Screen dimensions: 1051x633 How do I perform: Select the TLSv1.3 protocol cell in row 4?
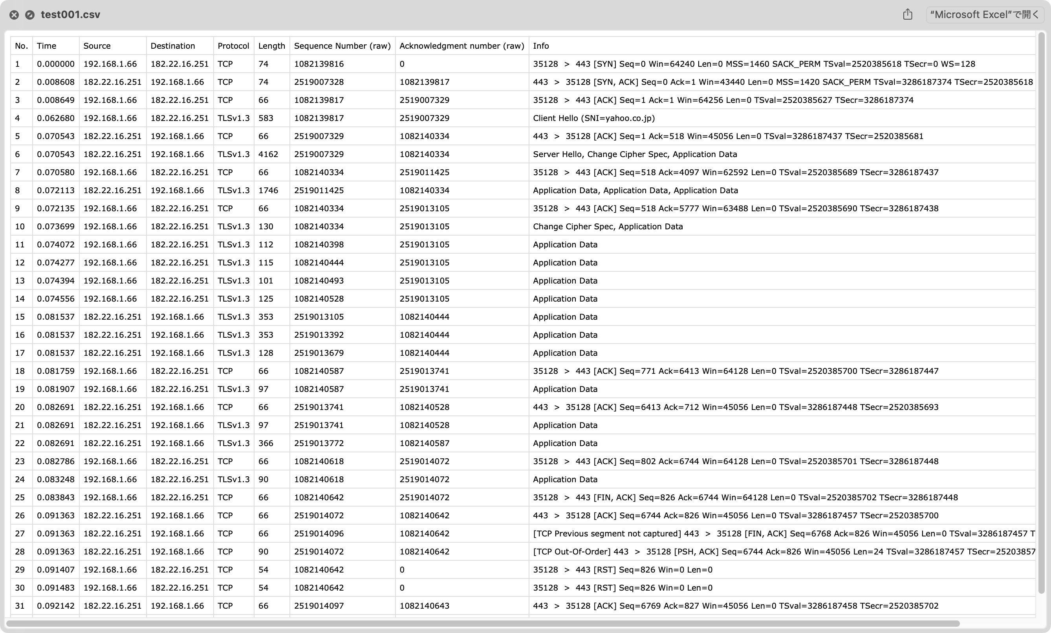point(233,118)
